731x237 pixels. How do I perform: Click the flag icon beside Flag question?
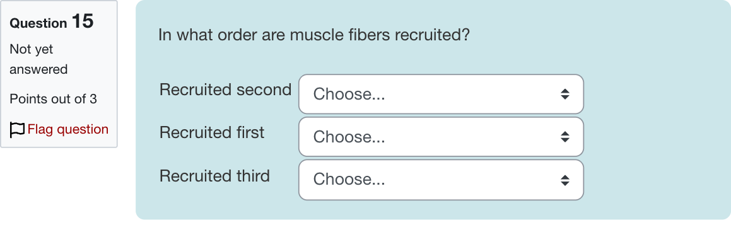point(17,130)
